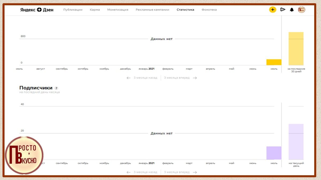Open the Яндекс Дзен logo home link

(x=37, y=10)
